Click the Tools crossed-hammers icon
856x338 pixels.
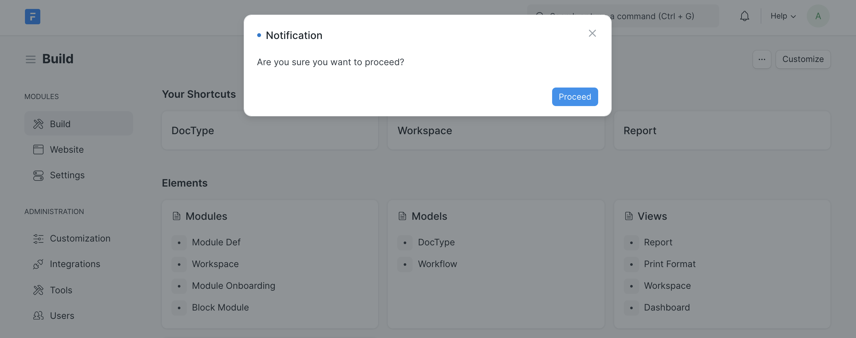(x=38, y=289)
